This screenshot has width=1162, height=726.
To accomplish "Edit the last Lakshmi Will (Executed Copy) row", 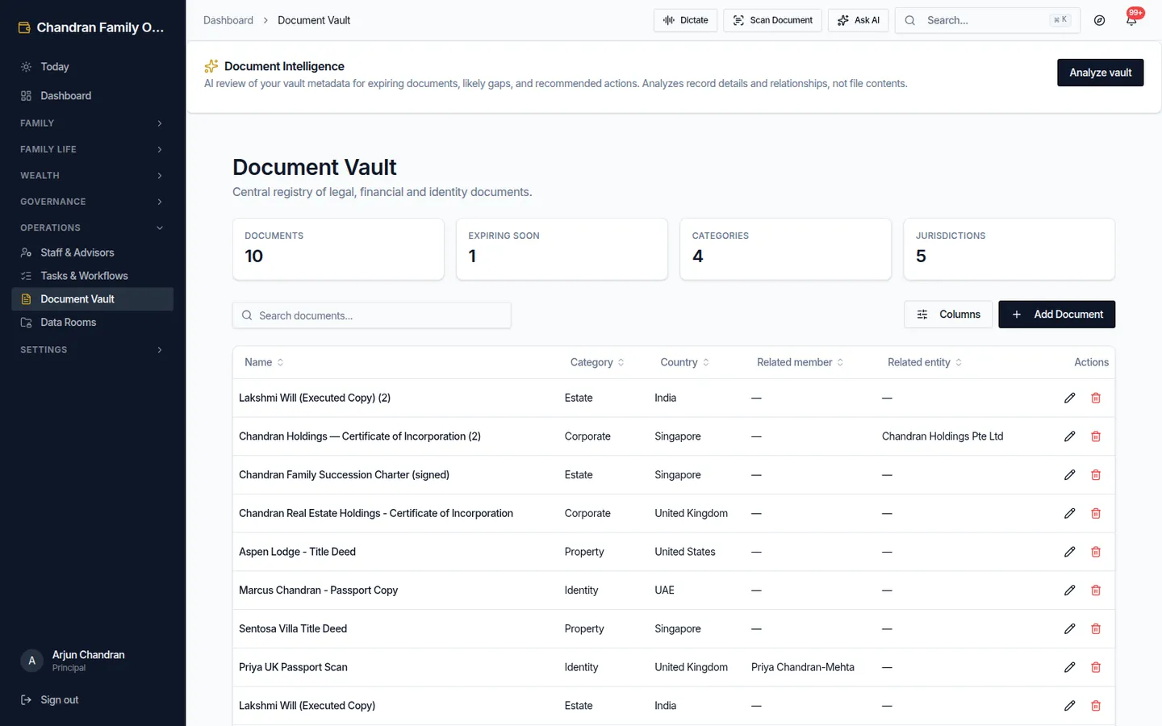I will pos(1069,706).
